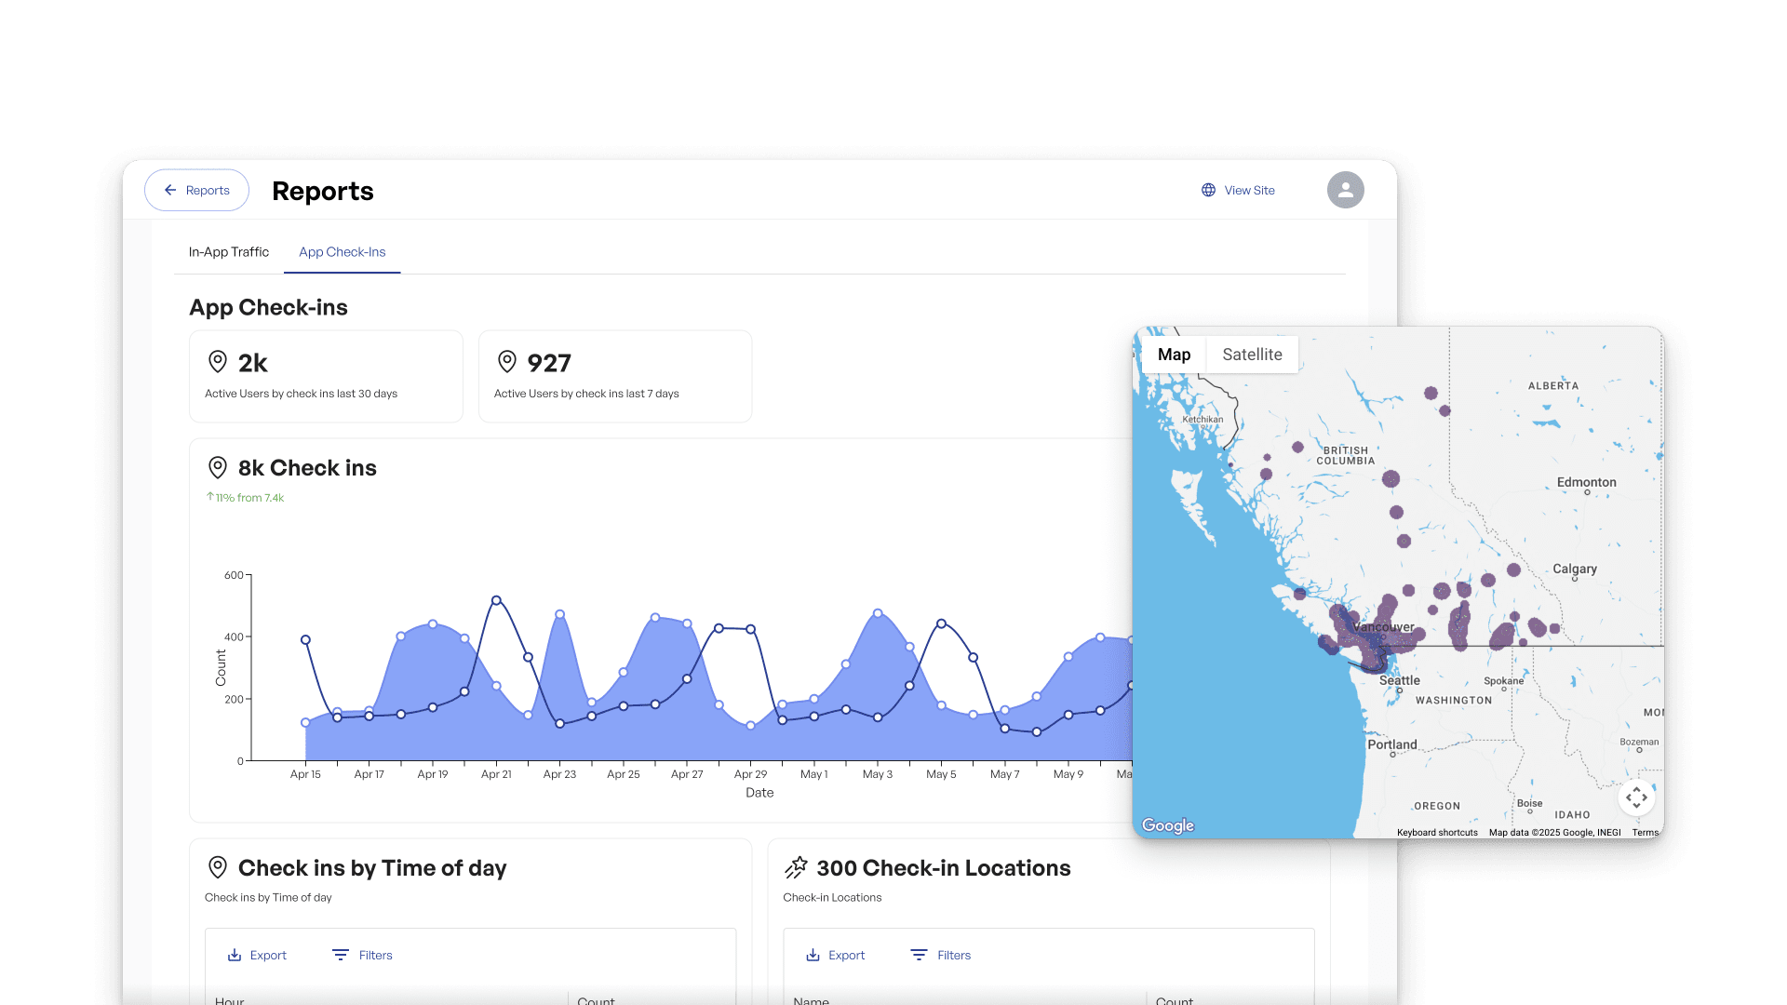Click the pin icon beside 2k
Screen dimensions: 1787x1005
coord(218,361)
